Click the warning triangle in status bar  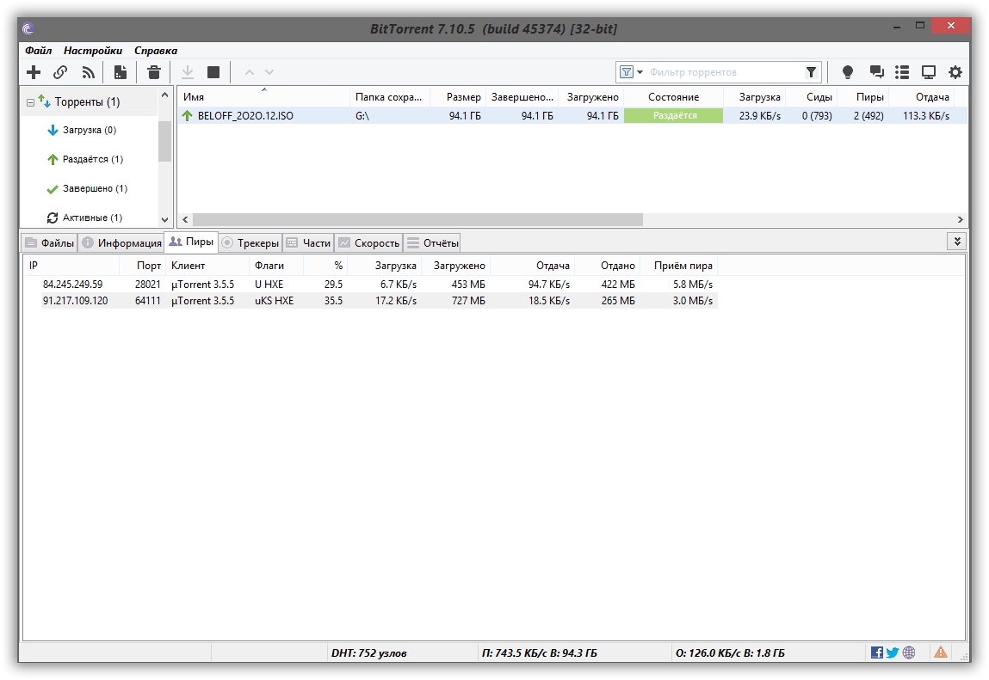(941, 652)
